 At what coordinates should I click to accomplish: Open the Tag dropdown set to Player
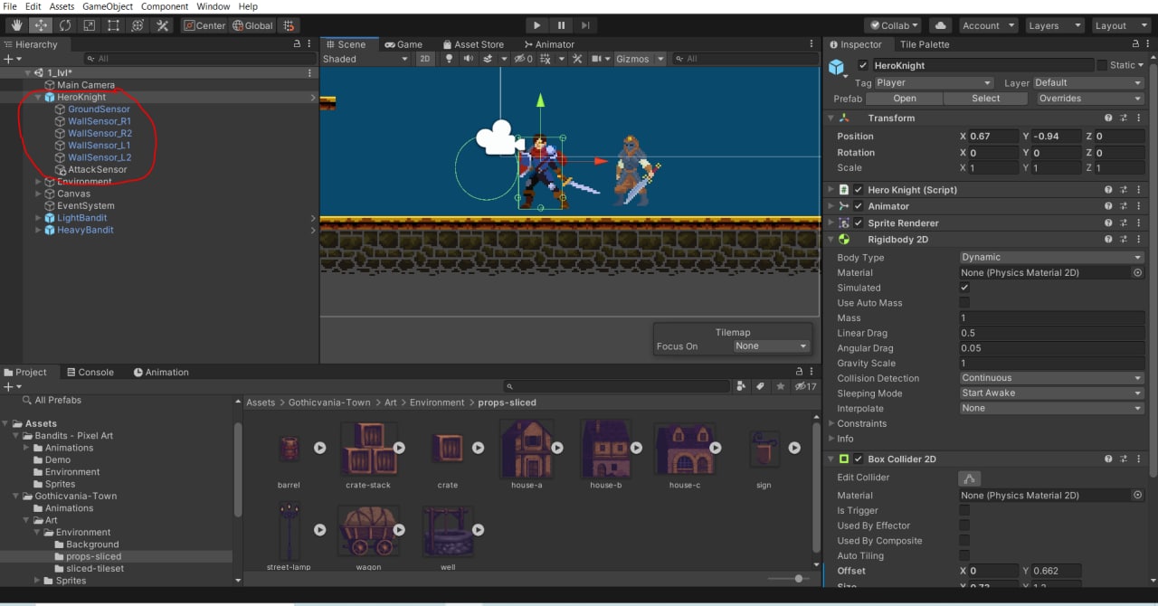point(934,82)
